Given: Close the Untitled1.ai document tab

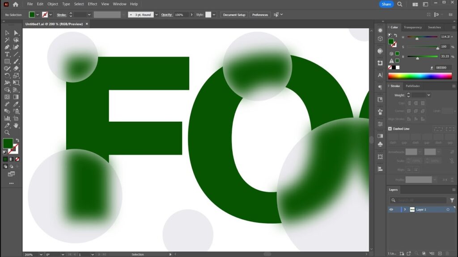Looking at the screenshot, I should 87,24.
